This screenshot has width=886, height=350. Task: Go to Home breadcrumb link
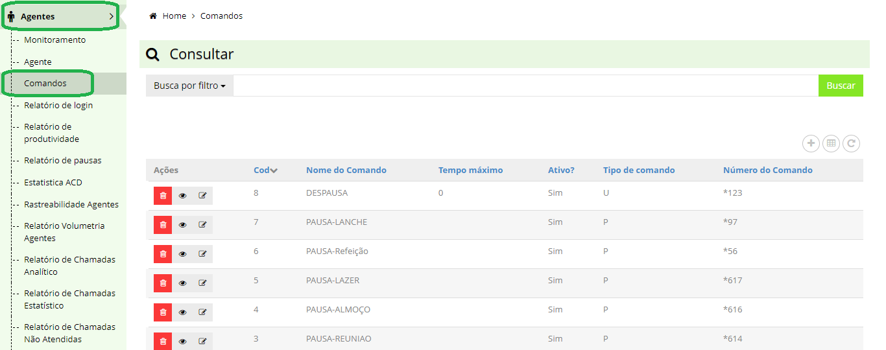[174, 16]
